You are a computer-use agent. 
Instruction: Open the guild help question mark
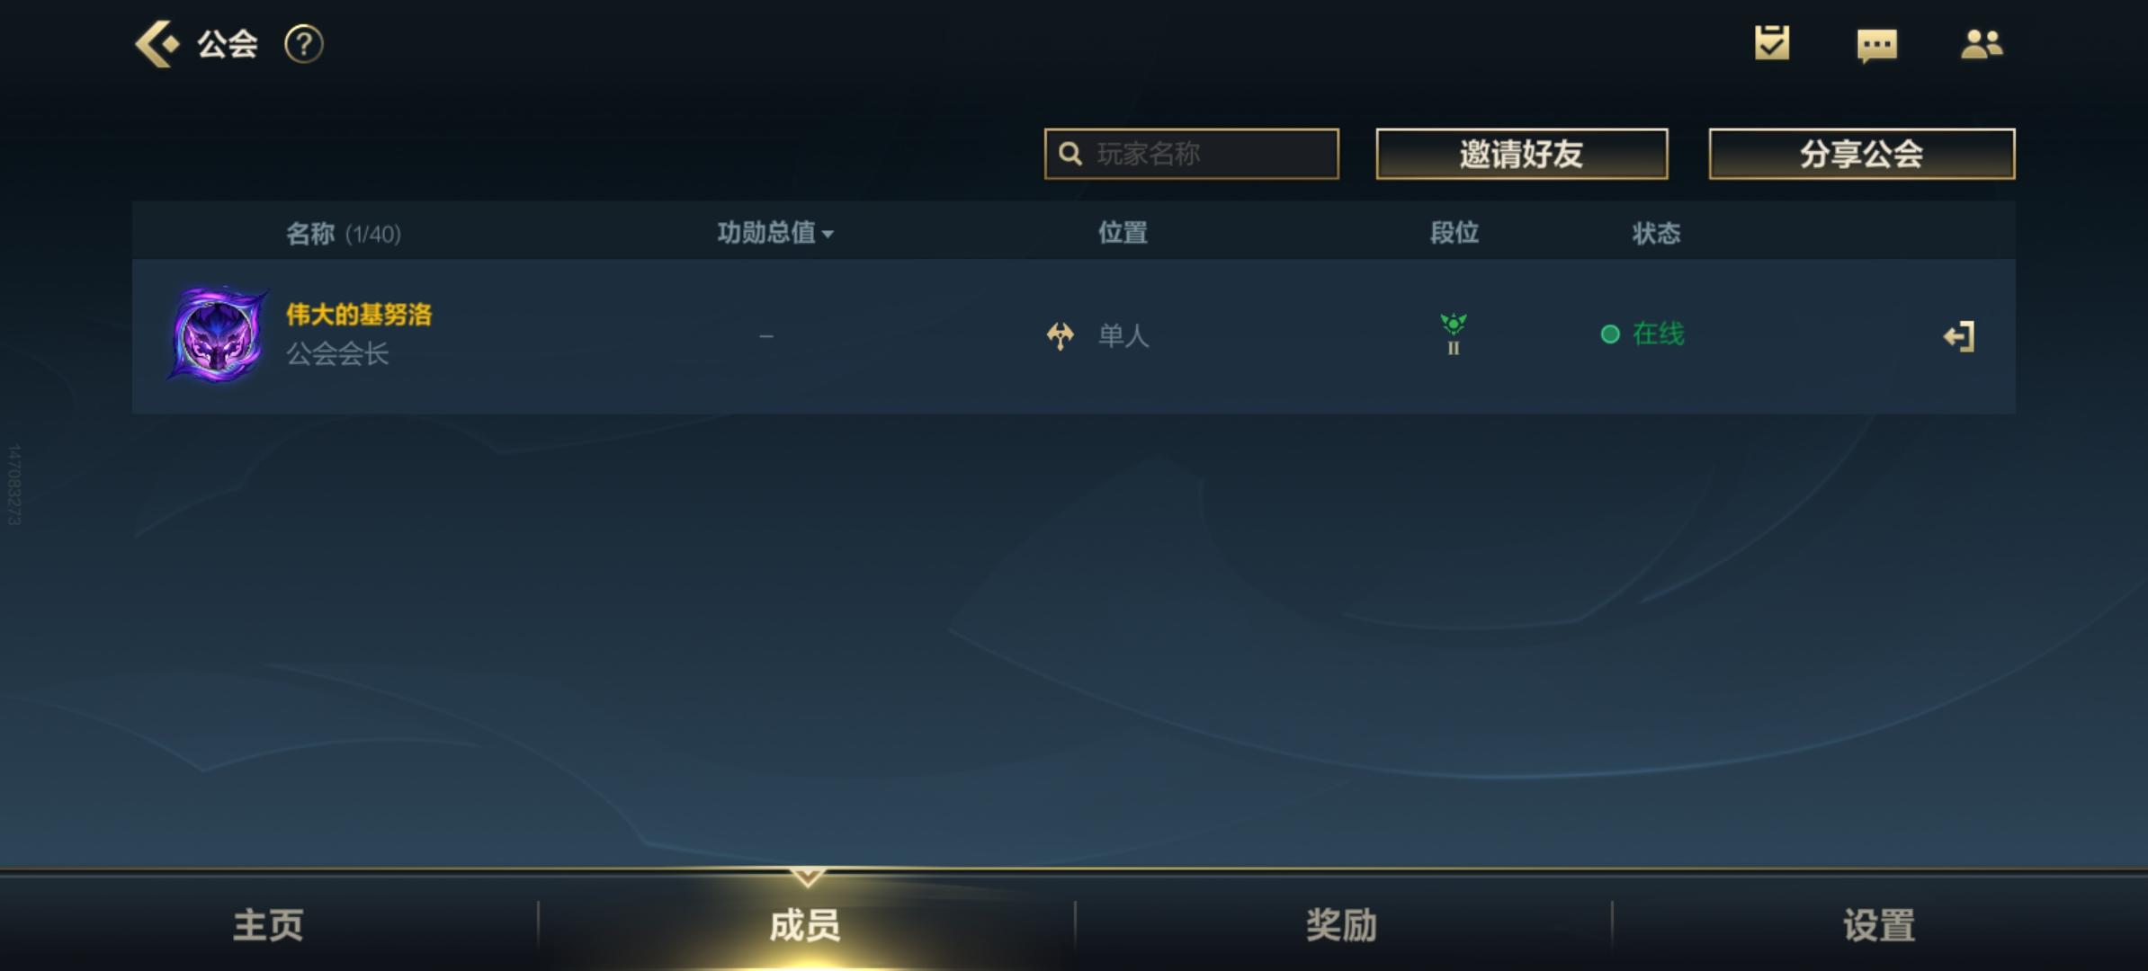[x=304, y=44]
